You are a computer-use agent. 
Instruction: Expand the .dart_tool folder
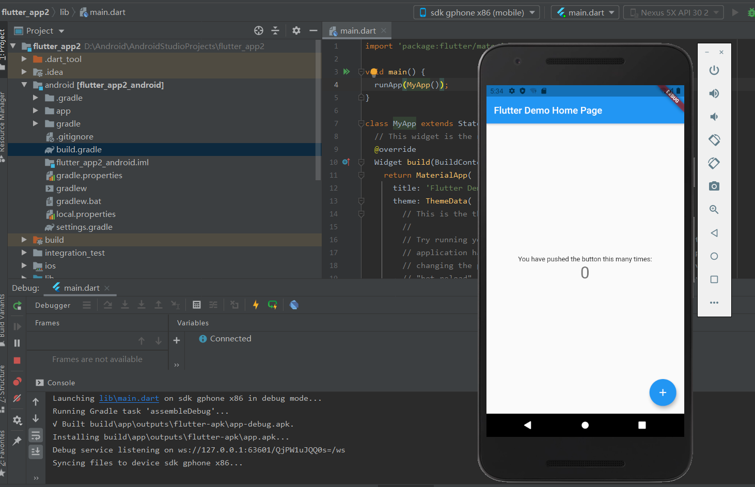click(x=24, y=59)
